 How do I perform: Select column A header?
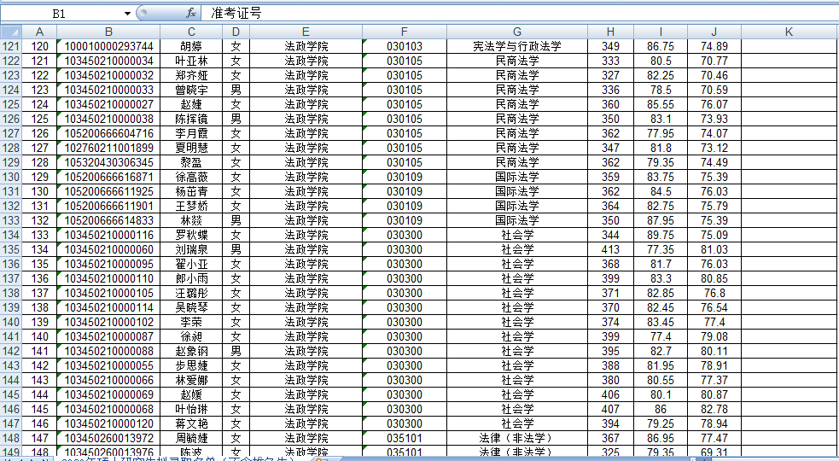(x=39, y=32)
